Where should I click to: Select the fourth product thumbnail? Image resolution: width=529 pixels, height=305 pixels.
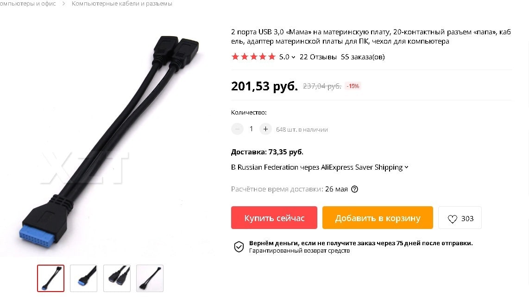pos(150,278)
